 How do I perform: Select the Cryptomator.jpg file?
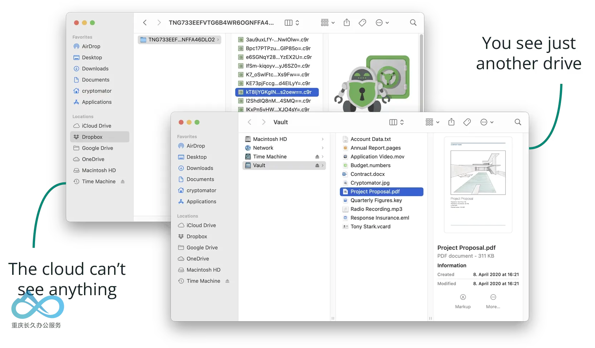coord(382,183)
